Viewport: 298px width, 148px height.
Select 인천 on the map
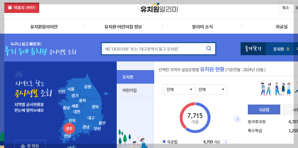pyautogui.click(x=62, y=91)
